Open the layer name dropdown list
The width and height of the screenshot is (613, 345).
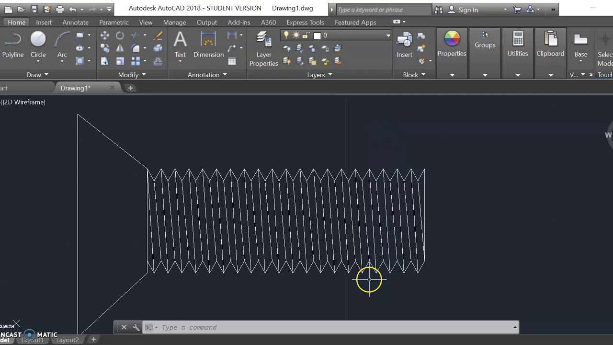pos(388,36)
